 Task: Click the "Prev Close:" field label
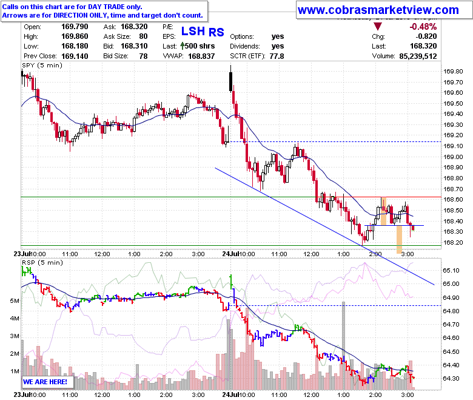tap(40, 56)
